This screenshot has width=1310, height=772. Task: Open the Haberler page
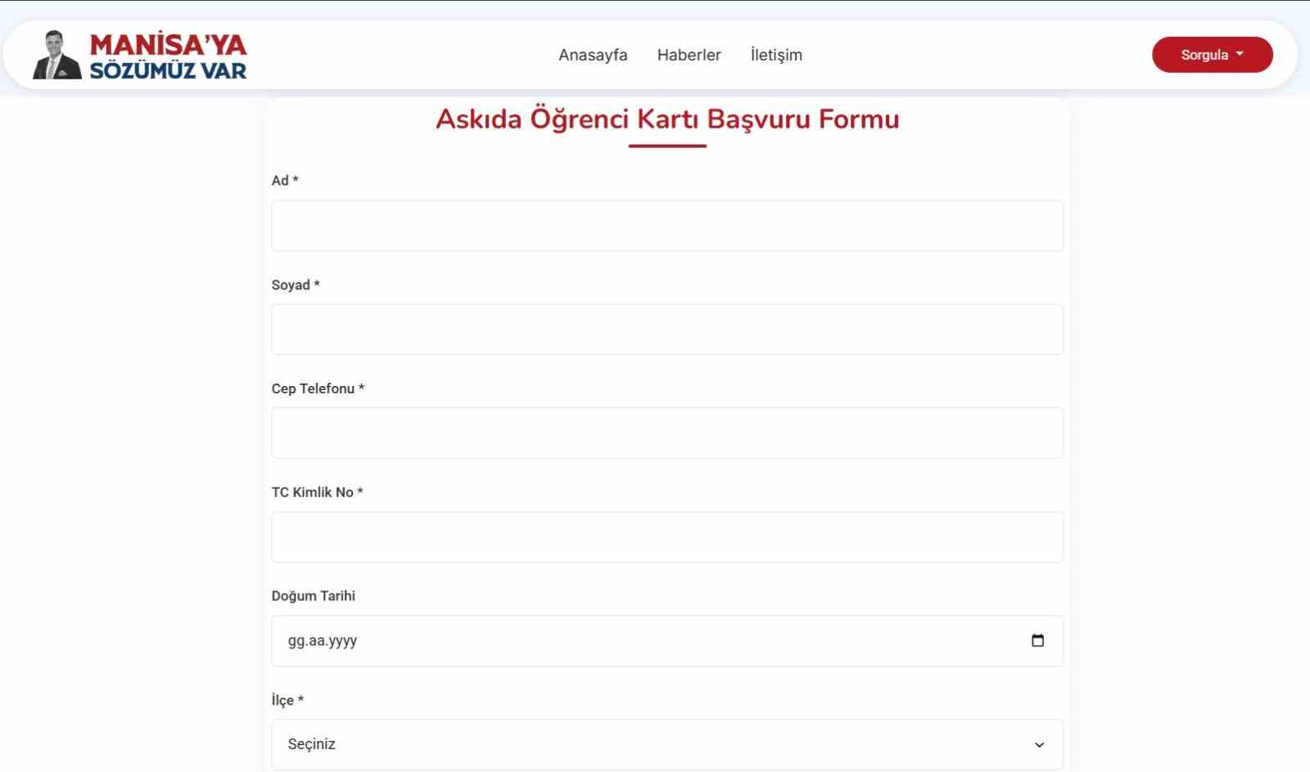(689, 55)
